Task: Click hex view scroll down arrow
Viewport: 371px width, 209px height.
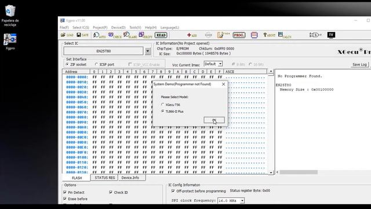Action: pyautogui.click(x=271, y=172)
